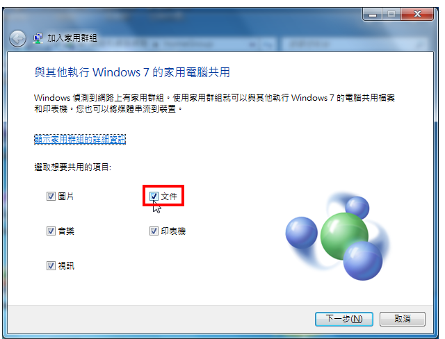Uncheck the 視訊 checkbox
The image size is (445, 339).
pos(51,265)
